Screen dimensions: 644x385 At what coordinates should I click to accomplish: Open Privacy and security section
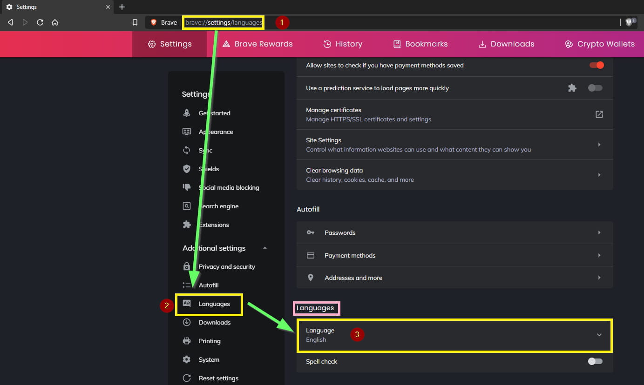click(226, 266)
